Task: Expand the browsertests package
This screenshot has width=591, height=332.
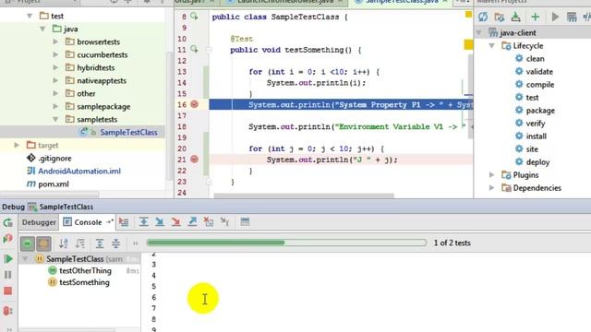Action: (55, 41)
